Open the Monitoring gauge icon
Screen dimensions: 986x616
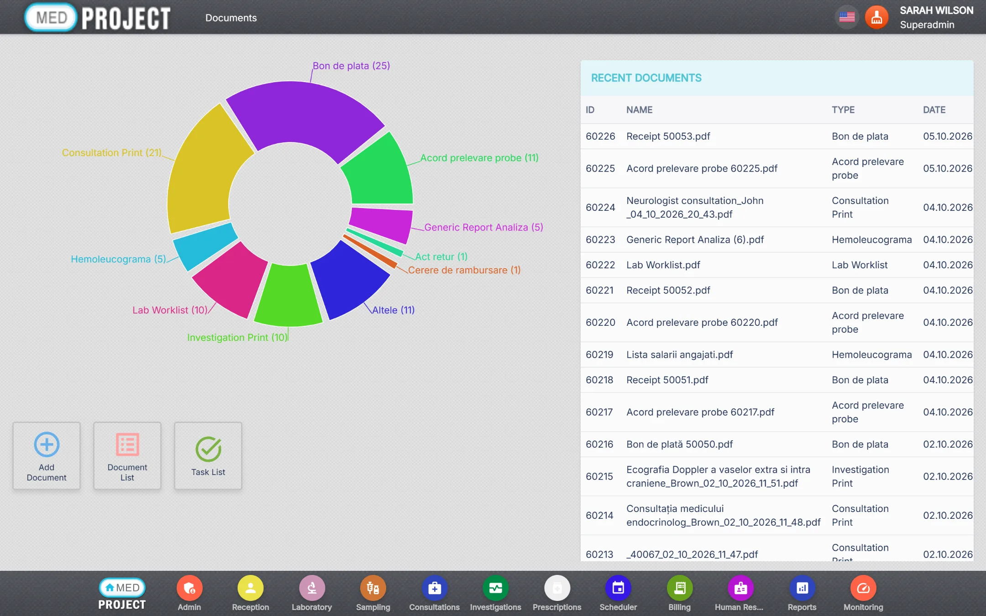[x=863, y=588]
